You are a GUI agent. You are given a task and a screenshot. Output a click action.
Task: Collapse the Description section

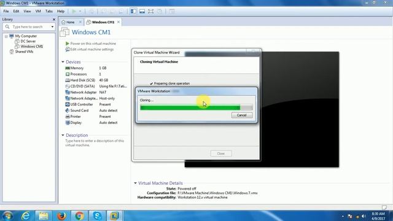click(x=63, y=135)
